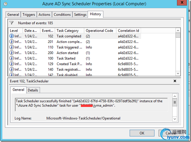Click event ID 110 cell
Screen dimensions: 191x142
pos(50,47)
